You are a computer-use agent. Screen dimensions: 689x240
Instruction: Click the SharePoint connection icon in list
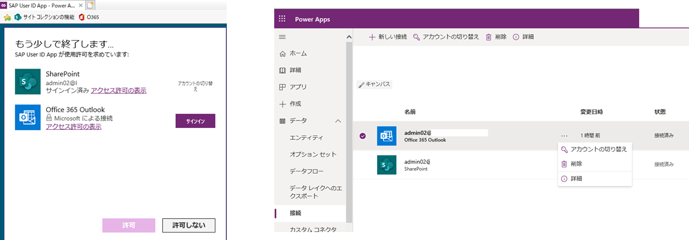click(x=387, y=165)
